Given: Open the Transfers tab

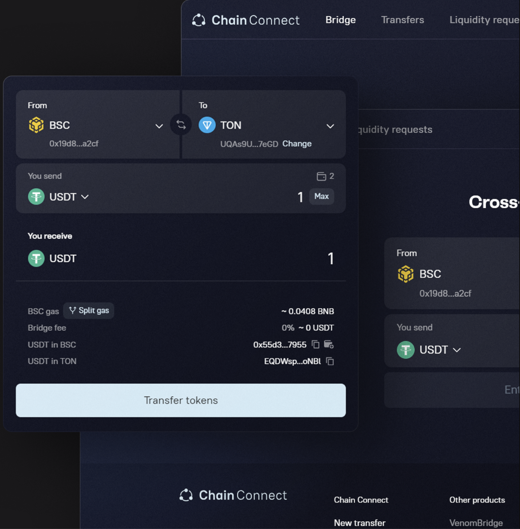Looking at the screenshot, I should pyautogui.click(x=402, y=20).
